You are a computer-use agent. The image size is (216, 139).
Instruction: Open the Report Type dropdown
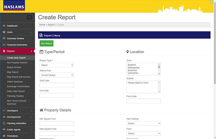pos(57,65)
